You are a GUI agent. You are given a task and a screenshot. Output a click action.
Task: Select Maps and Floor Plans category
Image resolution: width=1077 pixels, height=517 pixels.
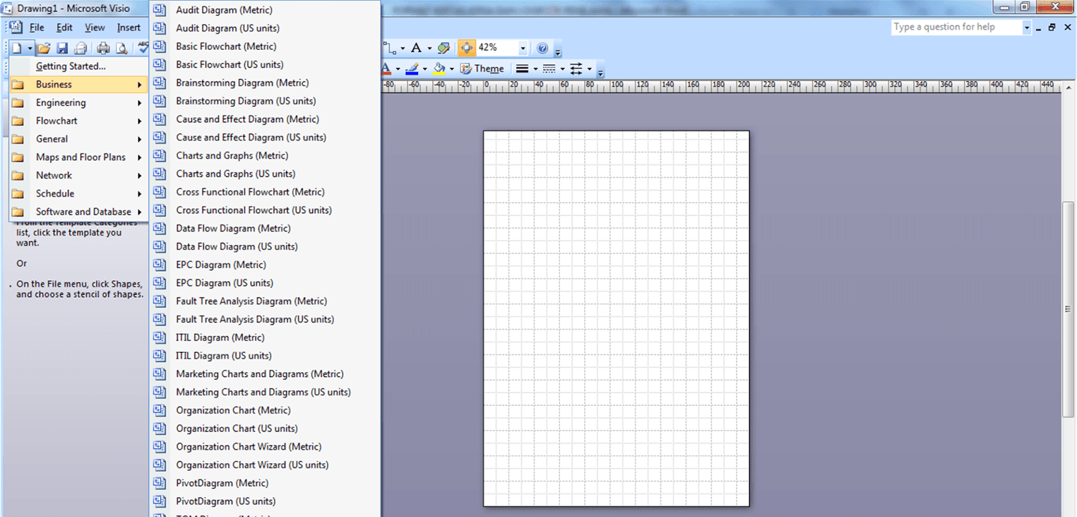pos(79,157)
